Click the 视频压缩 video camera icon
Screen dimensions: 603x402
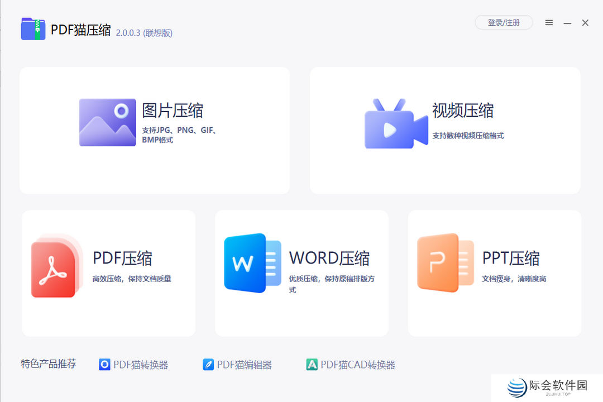(x=396, y=123)
